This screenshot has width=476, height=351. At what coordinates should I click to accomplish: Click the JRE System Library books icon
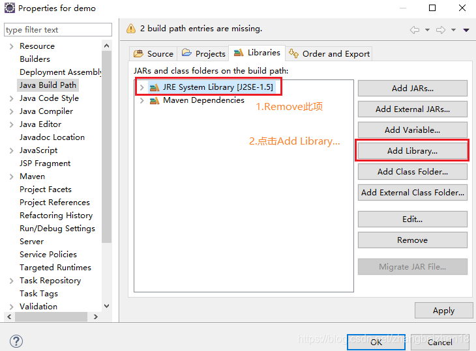155,88
